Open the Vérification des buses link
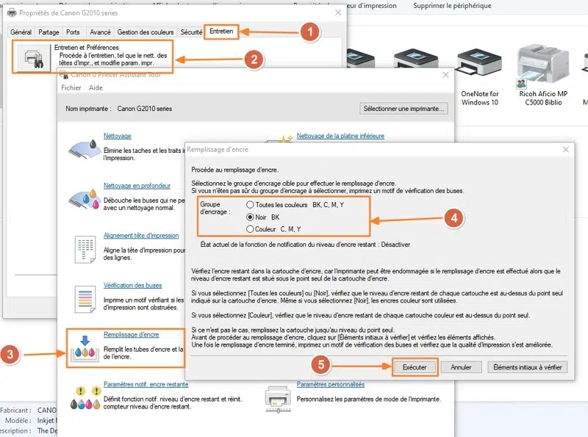This screenshot has width=588, height=437. pos(132,285)
